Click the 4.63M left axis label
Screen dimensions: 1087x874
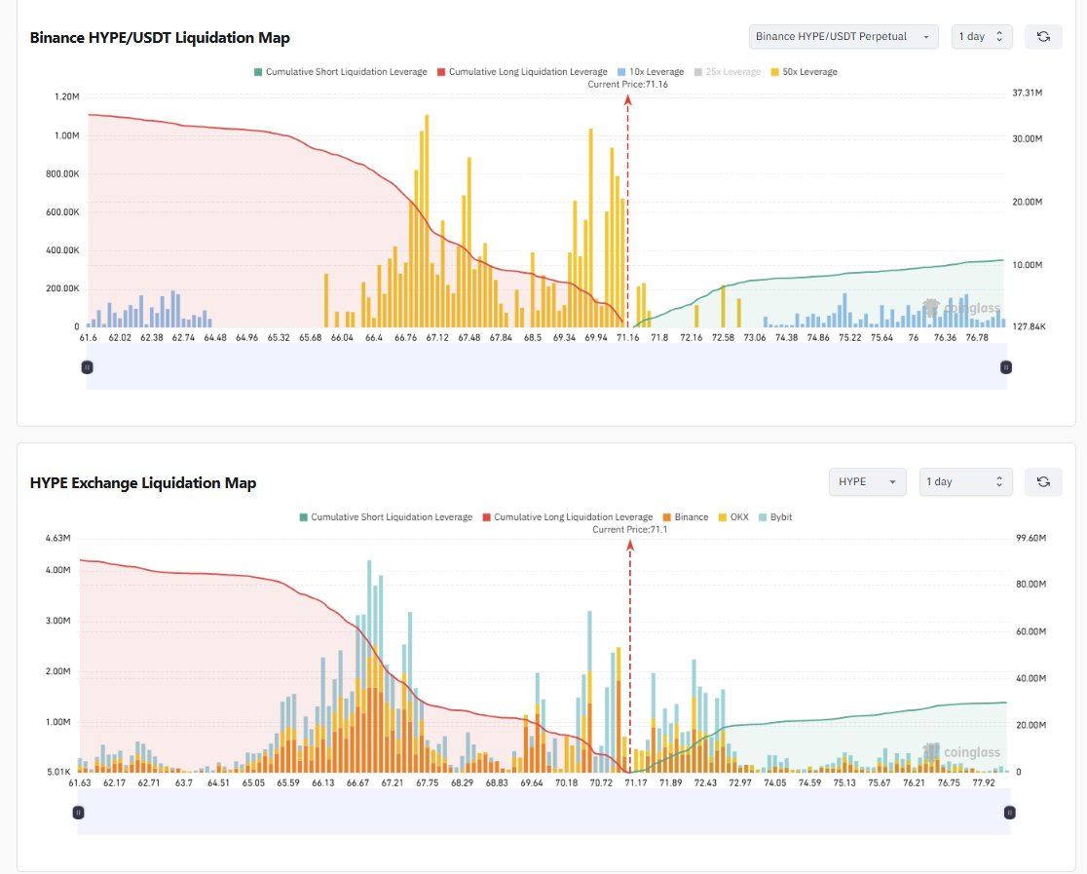pyautogui.click(x=57, y=538)
